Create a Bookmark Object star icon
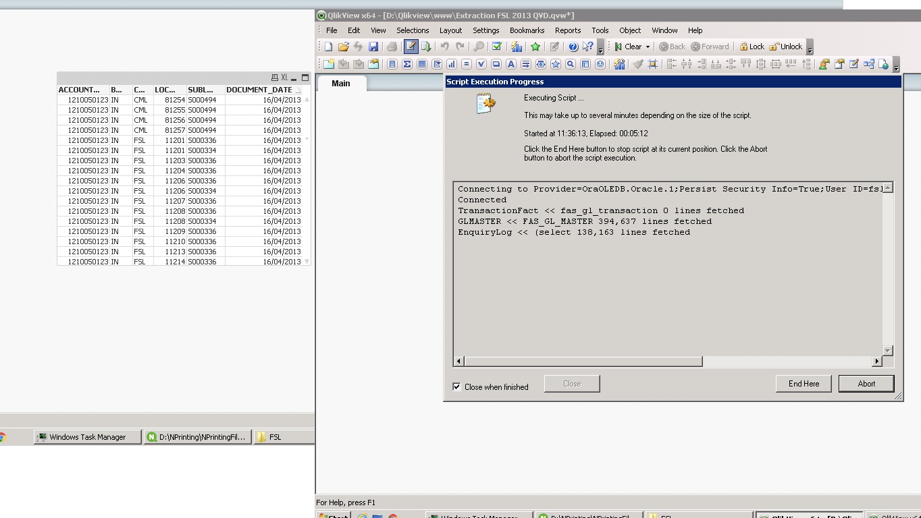 pyautogui.click(x=556, y=64)
